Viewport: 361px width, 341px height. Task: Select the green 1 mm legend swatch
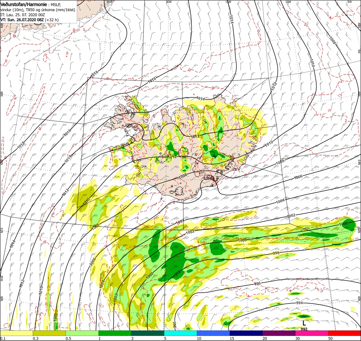[115, 333]
